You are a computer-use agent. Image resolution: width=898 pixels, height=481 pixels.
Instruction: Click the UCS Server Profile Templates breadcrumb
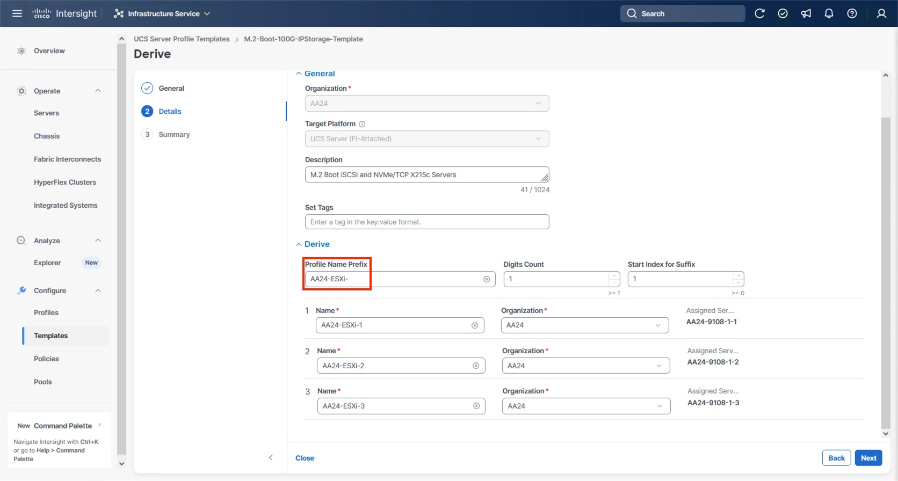coord(182,39)
